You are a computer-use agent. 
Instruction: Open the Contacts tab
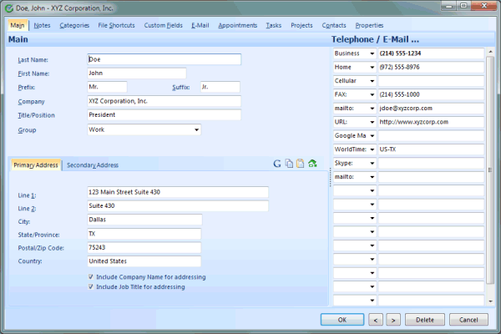(334, 25)
